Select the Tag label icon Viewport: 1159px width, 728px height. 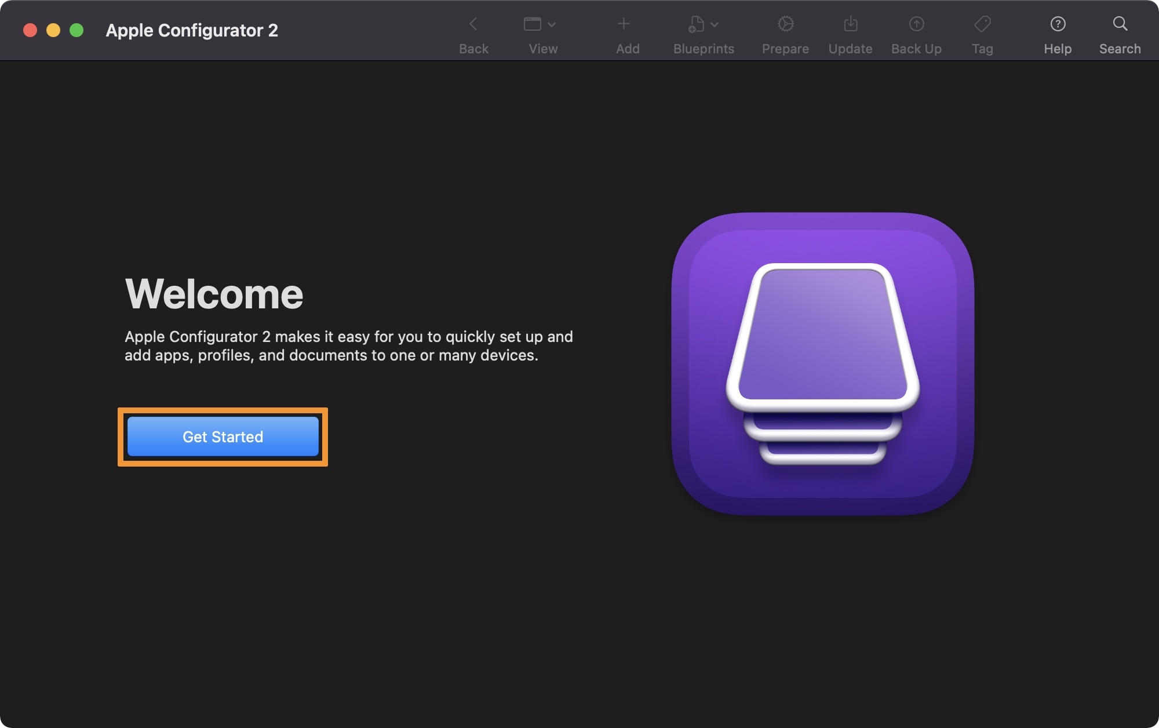[982, 24]
